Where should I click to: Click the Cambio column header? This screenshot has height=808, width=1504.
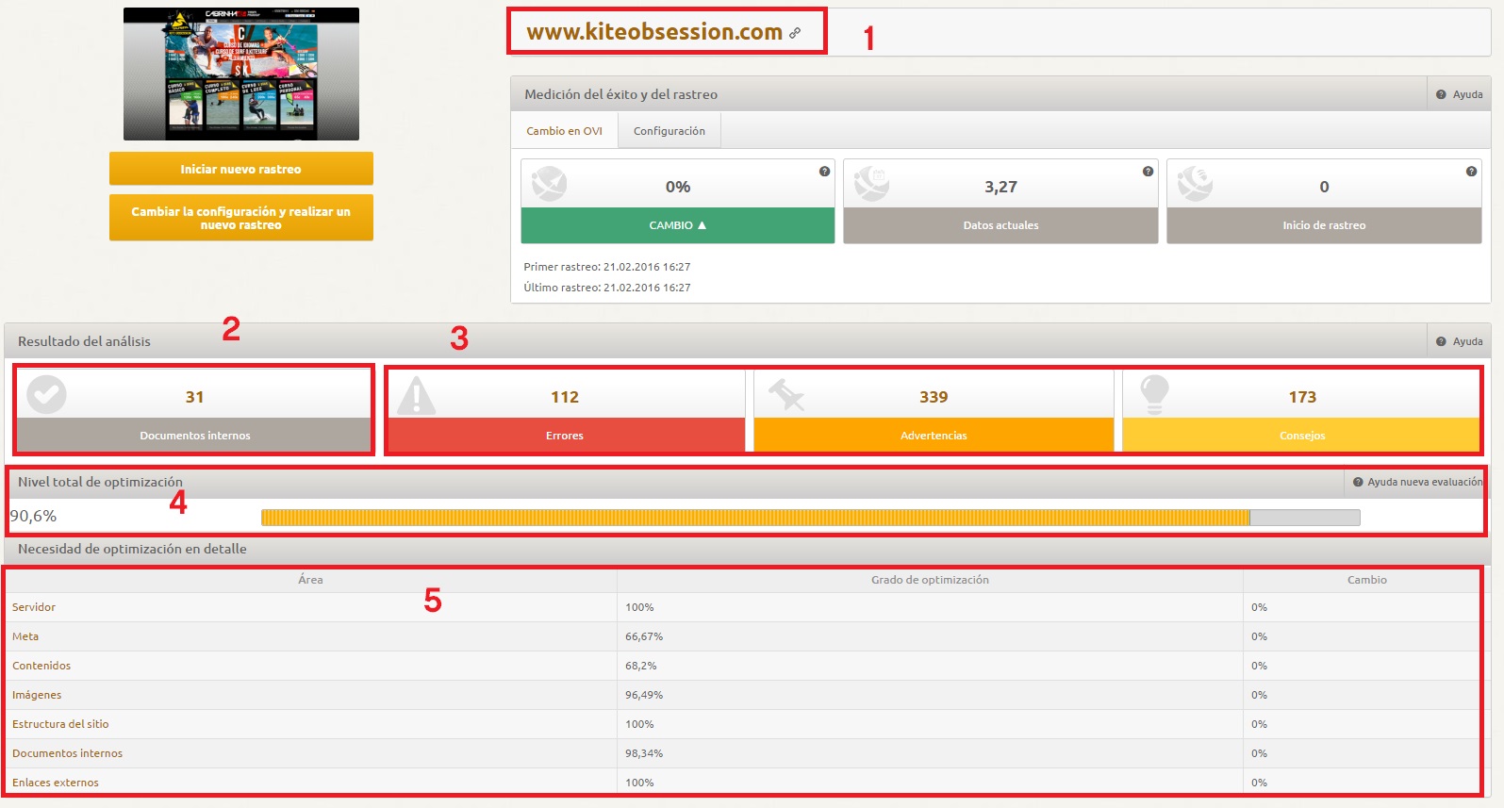pos(1366,580)
